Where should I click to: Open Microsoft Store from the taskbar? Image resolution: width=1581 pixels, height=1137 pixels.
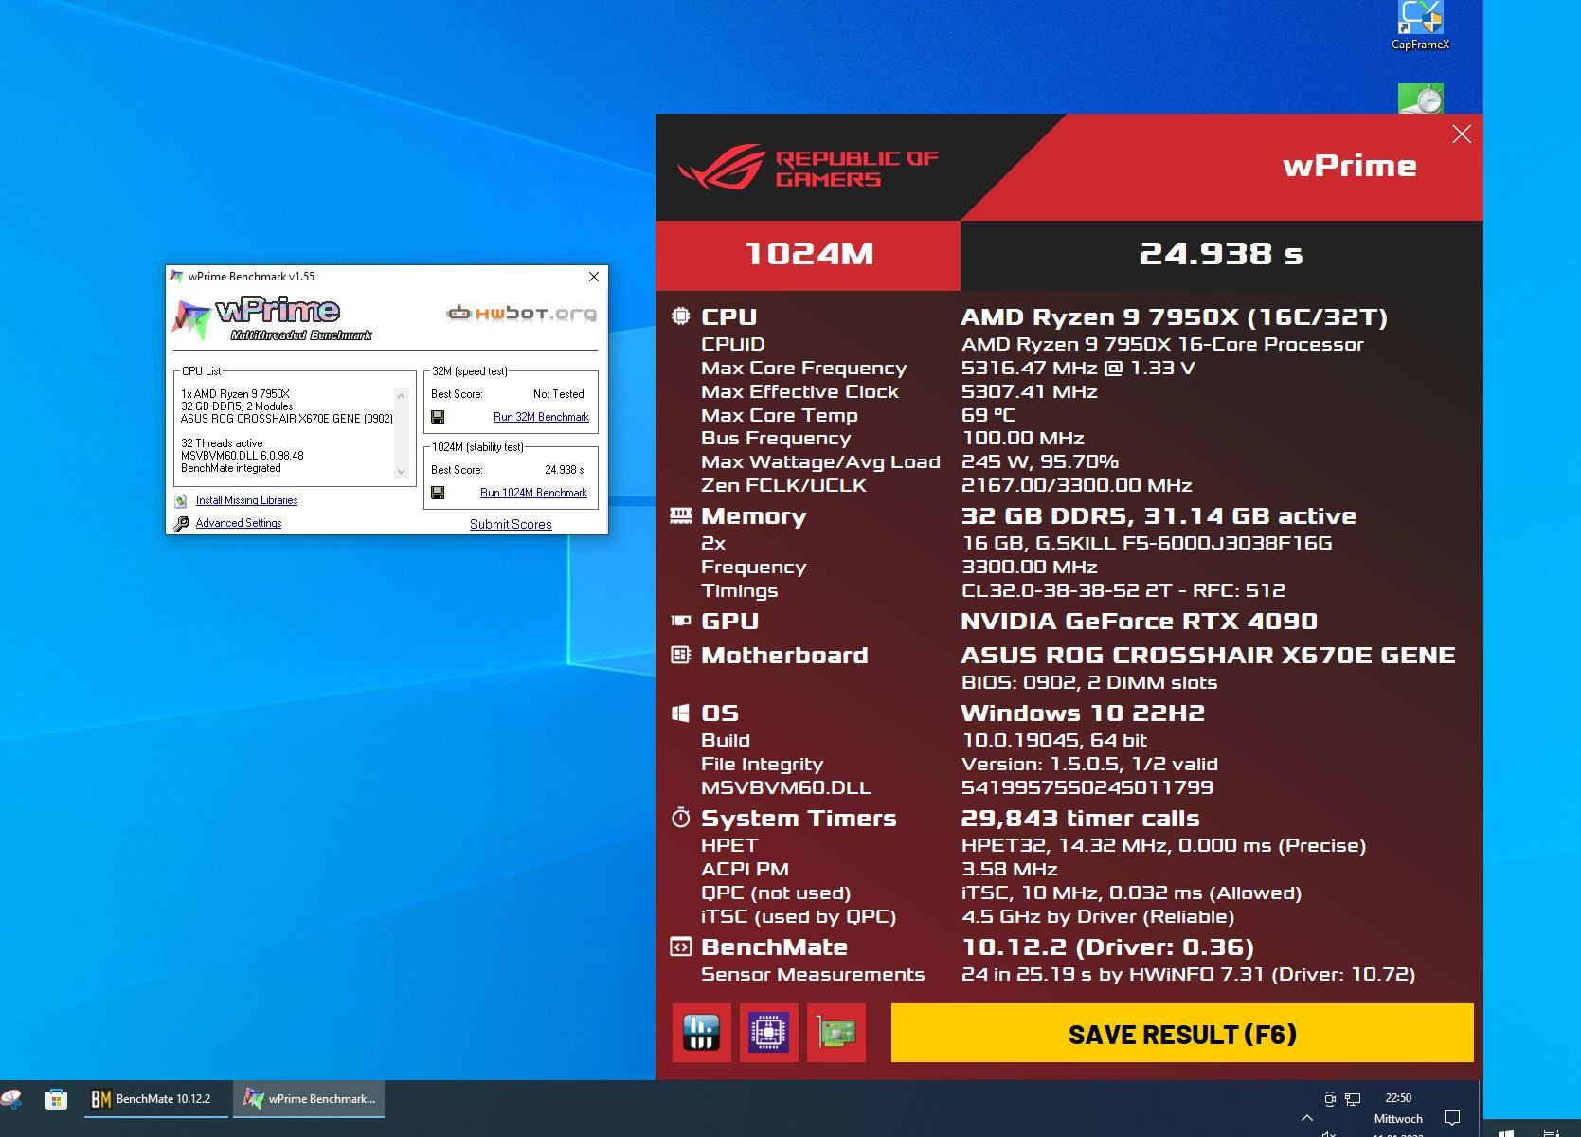click(56, 1099)
